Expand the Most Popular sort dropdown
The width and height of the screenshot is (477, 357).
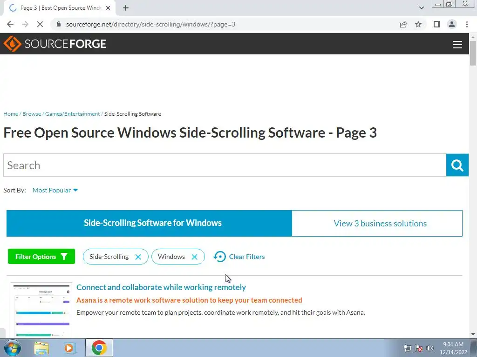[55, 190]
